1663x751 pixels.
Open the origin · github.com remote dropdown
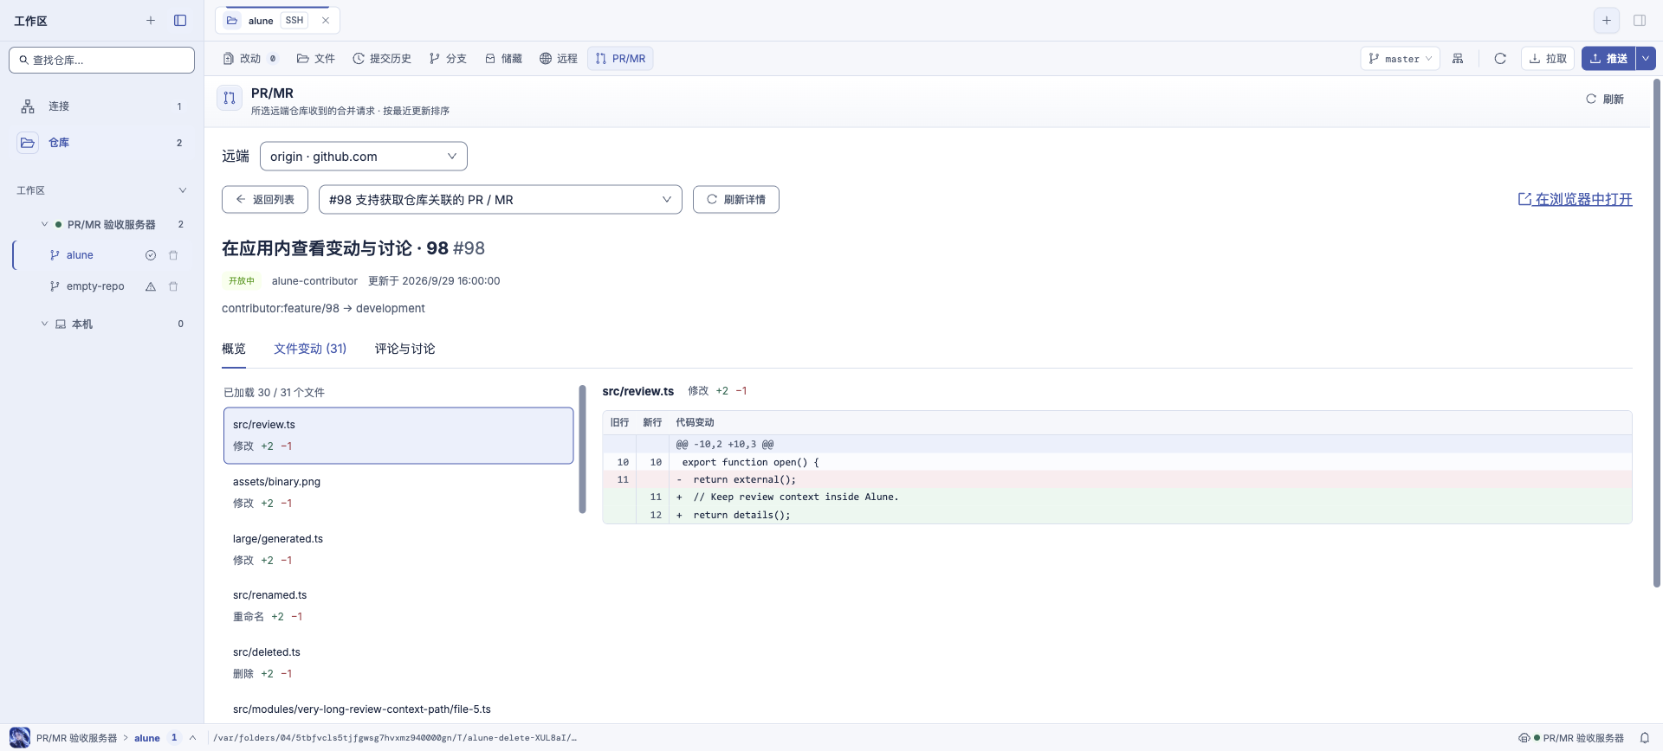pos(364,157)
